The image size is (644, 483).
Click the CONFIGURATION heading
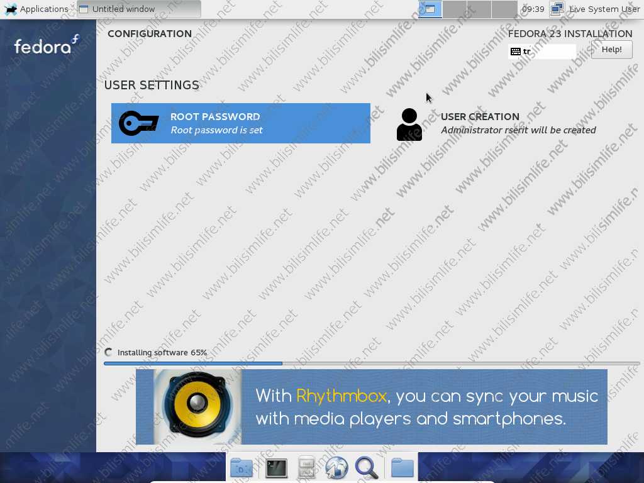coord(150,34)
